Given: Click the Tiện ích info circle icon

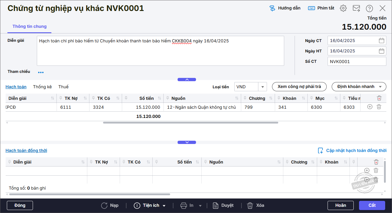Looking at the screenshot, I should (x=137, y=205).
